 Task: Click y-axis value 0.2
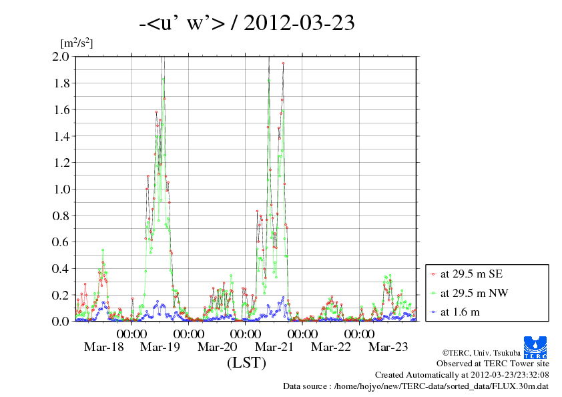click(61, 295)
